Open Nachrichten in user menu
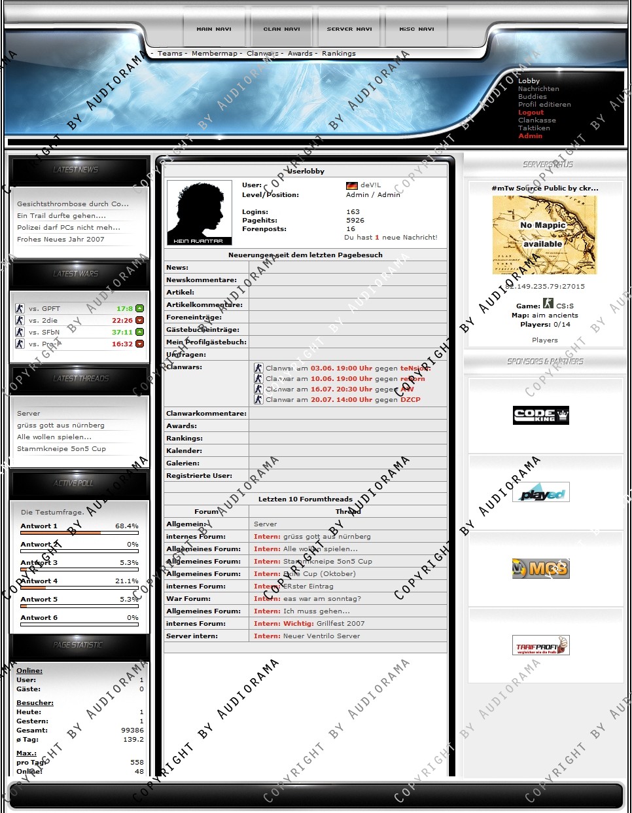 (538, 89)
